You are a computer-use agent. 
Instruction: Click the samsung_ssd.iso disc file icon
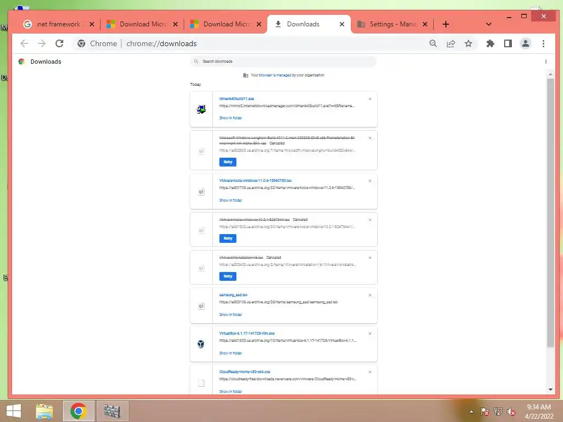[201, 306]
